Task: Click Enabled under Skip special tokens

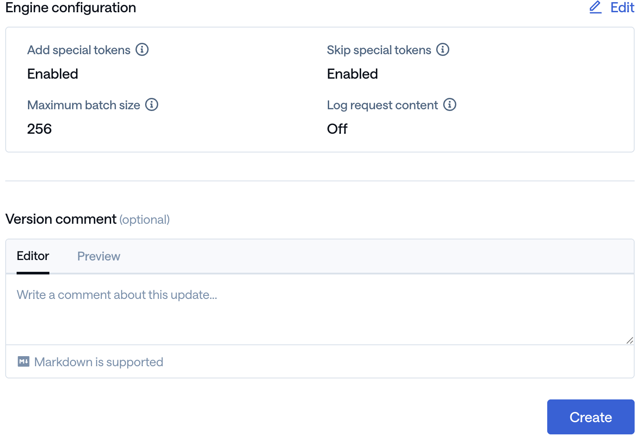Action: [x=352, y=74]
